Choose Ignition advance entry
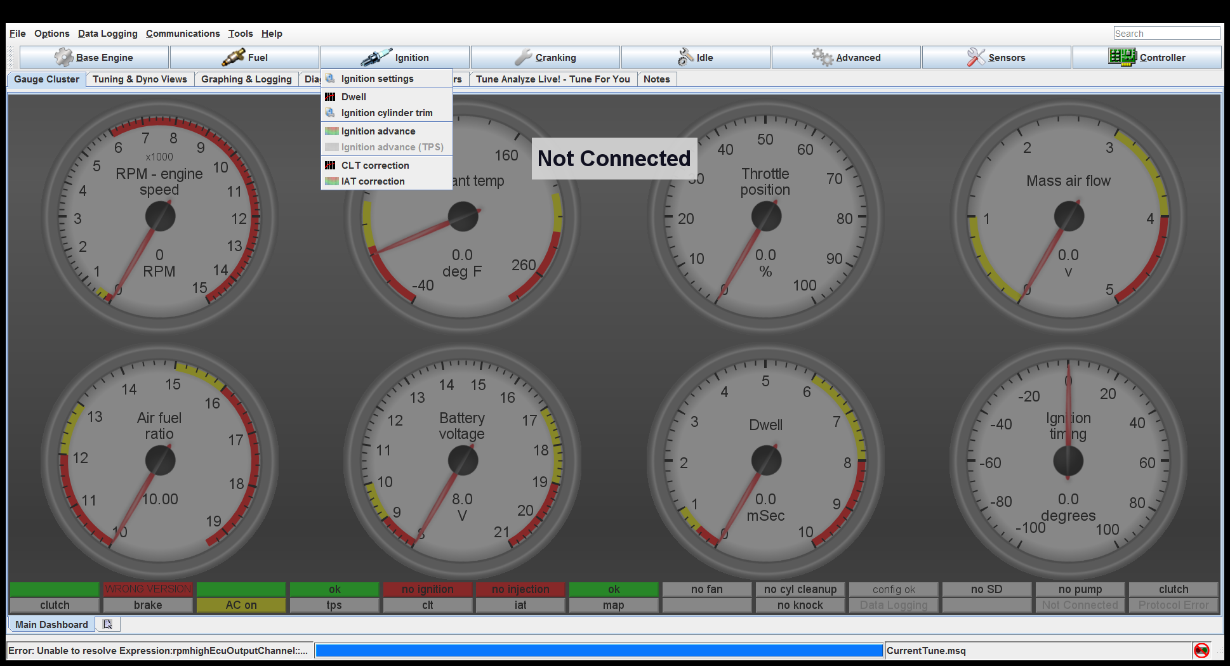The height and width of the screenshot is (666, 1230). click(387, 131)
